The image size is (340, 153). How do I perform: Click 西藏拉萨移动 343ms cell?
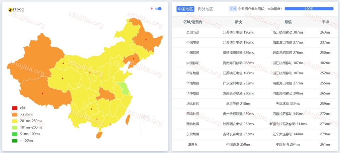click(x=288, y=114)
